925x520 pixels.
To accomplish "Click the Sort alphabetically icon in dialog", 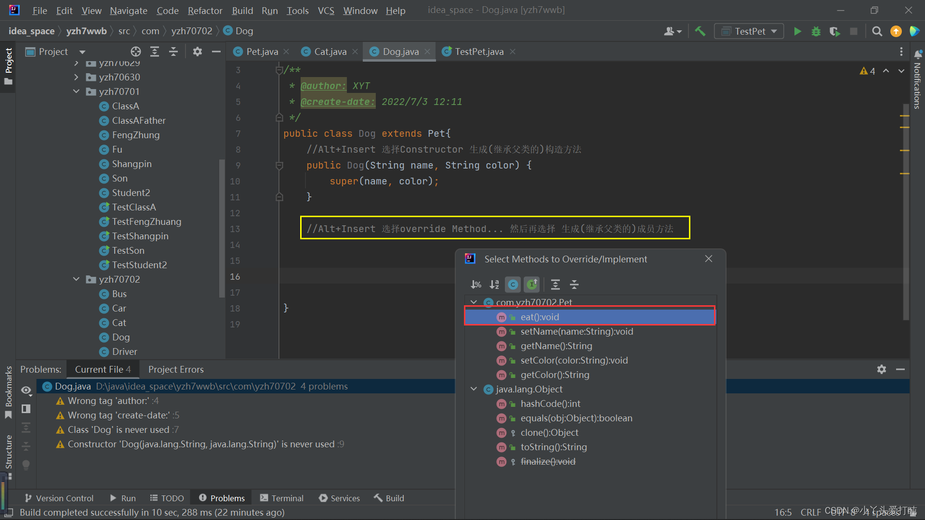I will (x=495, y=283).
